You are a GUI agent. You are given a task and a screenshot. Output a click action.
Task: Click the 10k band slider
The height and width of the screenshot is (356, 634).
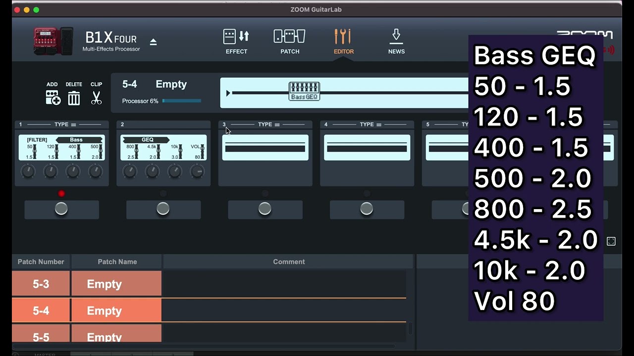(x=180, y=151)
